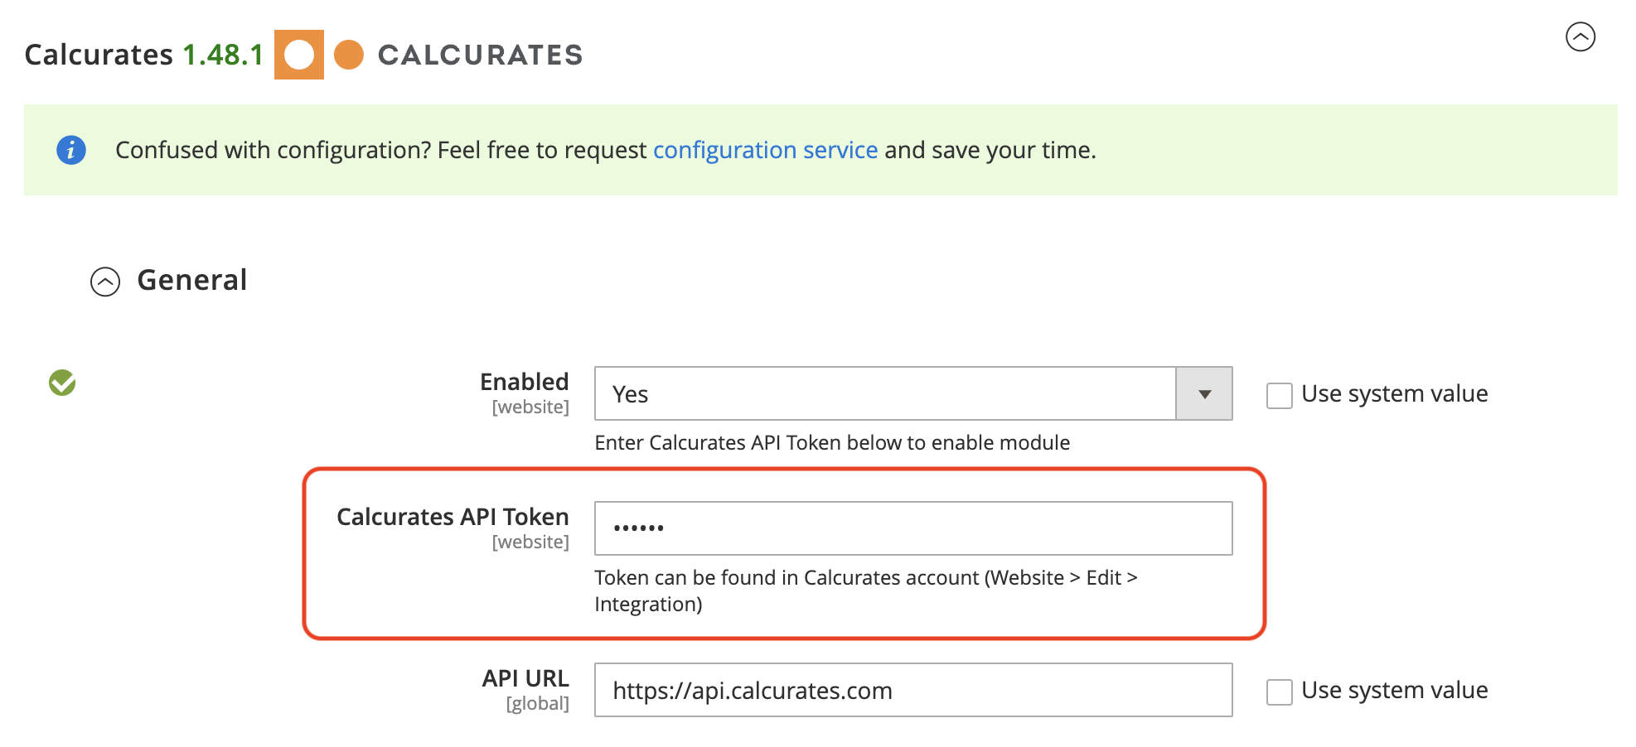Click into the API URL input field
Viewport: 1636px width, 747px height.
point(913,690)
